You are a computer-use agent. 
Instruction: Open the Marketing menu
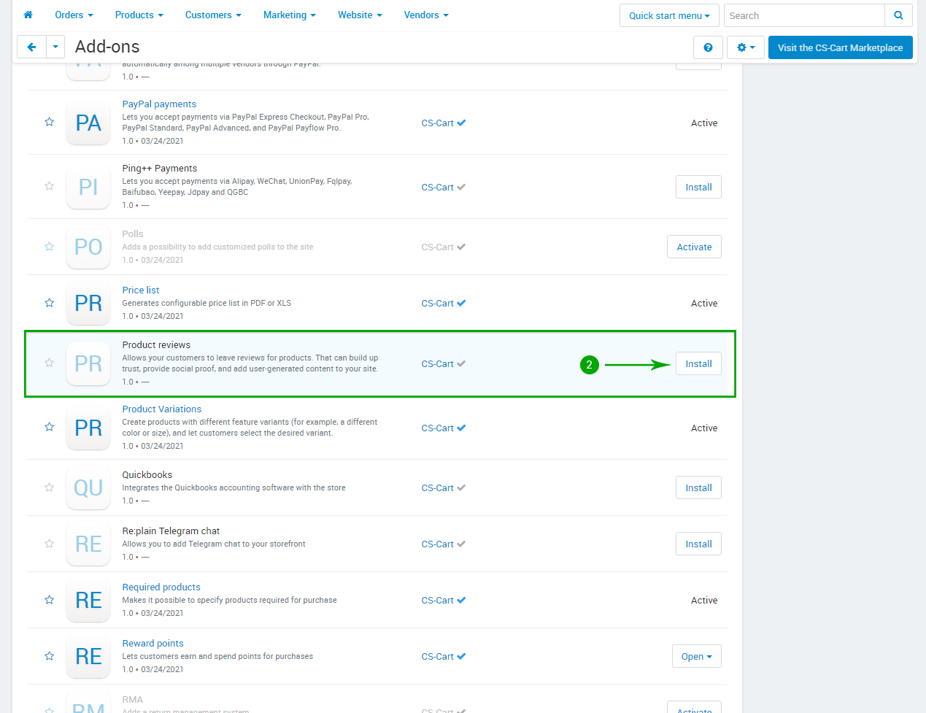pyautogui.click(x=289, y=15)
